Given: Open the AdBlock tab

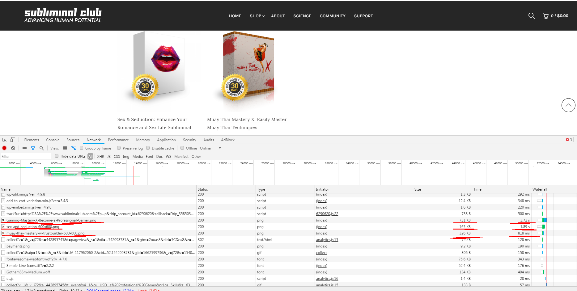Looking at the screenshot, I should 228,140.
